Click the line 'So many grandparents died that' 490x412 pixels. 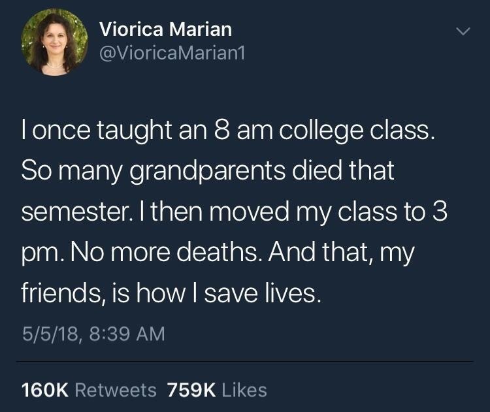[x=208, y=172]
